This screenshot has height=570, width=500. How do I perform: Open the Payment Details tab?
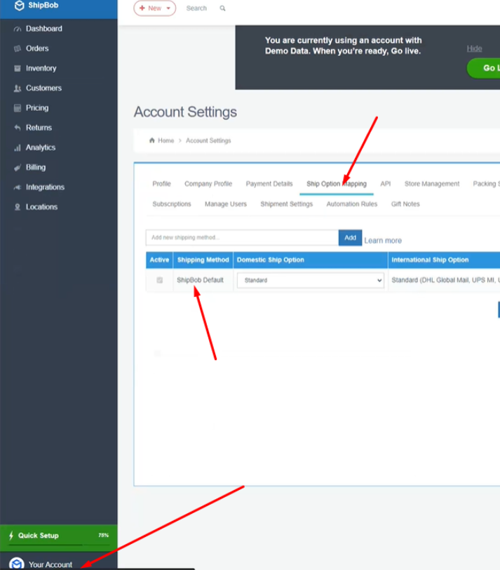269,184
